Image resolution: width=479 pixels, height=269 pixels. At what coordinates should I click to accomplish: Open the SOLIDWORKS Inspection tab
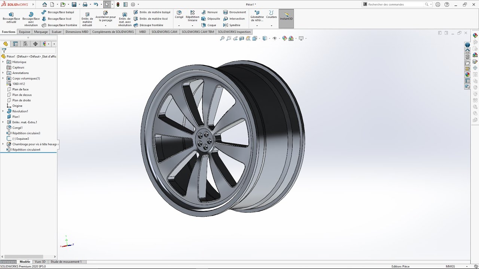click(234, 32)
